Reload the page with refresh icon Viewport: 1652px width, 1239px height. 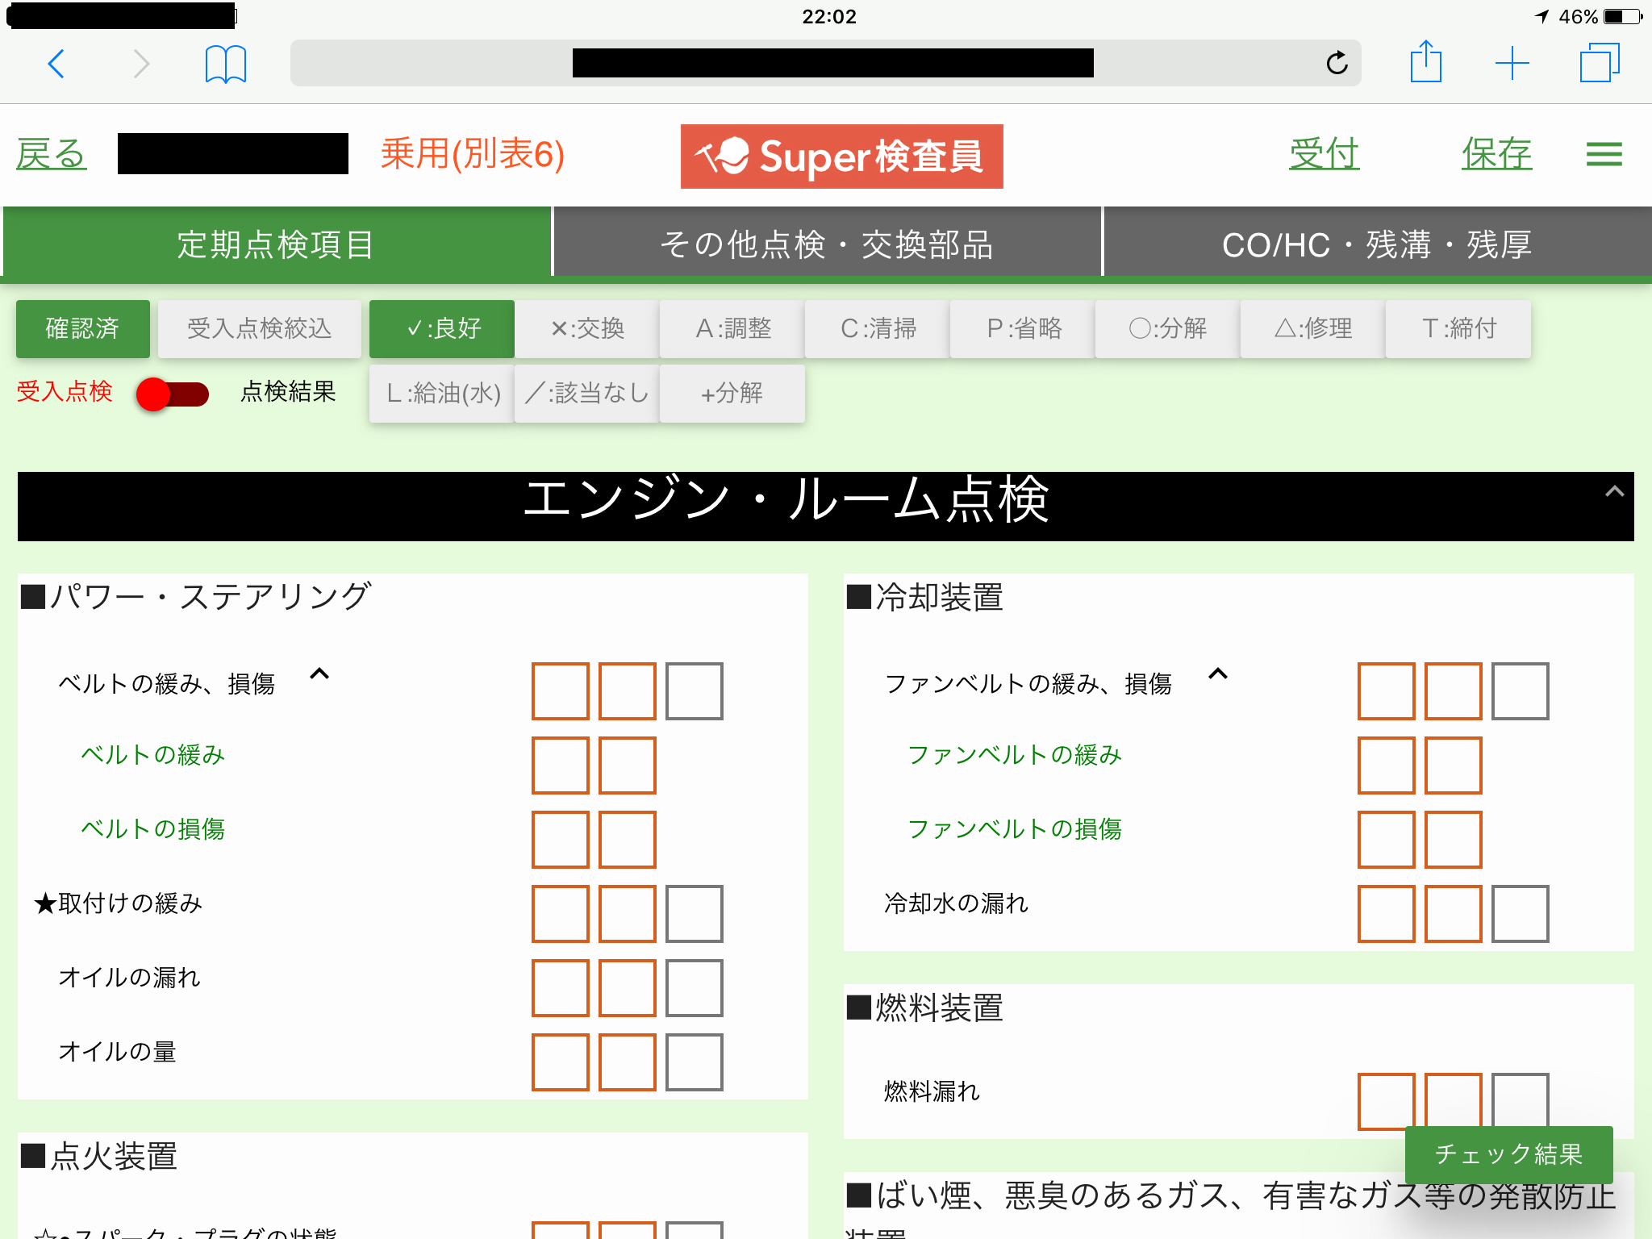tap(1337, 62)
